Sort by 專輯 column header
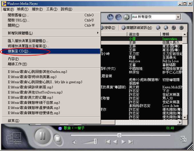This screenshot has height=151, width=194. (x=171, y=34)
